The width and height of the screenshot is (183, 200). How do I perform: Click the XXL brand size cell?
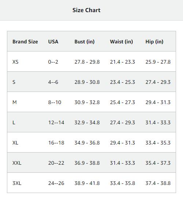17,163
